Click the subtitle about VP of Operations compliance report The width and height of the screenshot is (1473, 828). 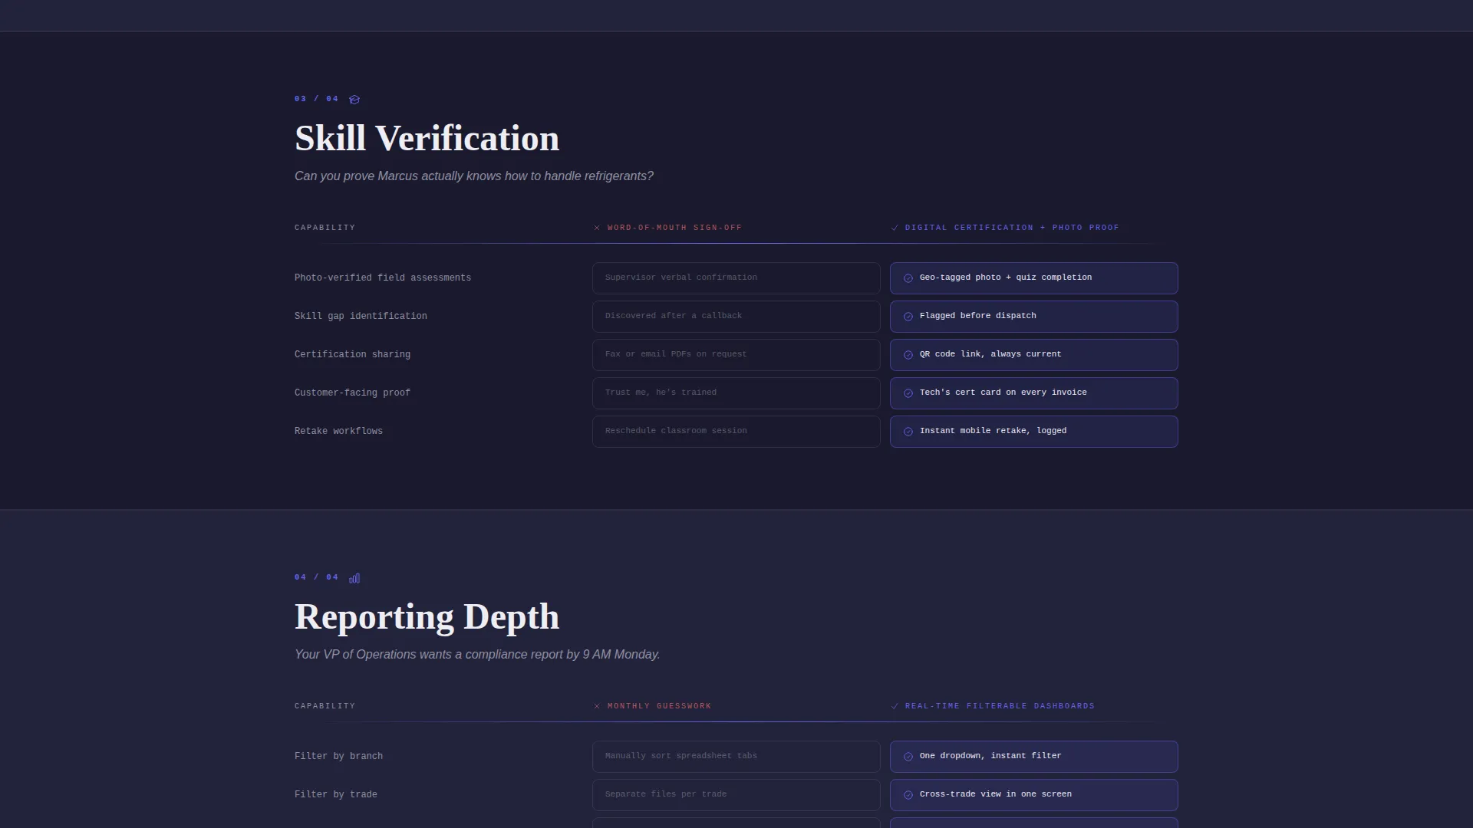point(477,655)
